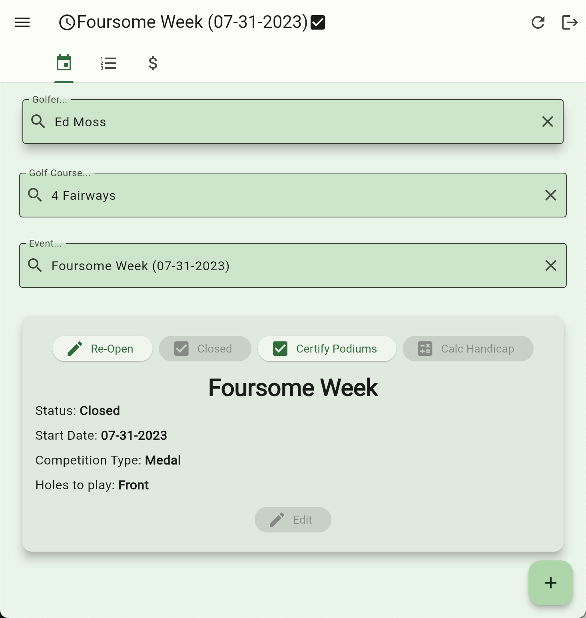Switch to the numbered list tab
Screen dimensions: 586x618
(x=108, y=63)
